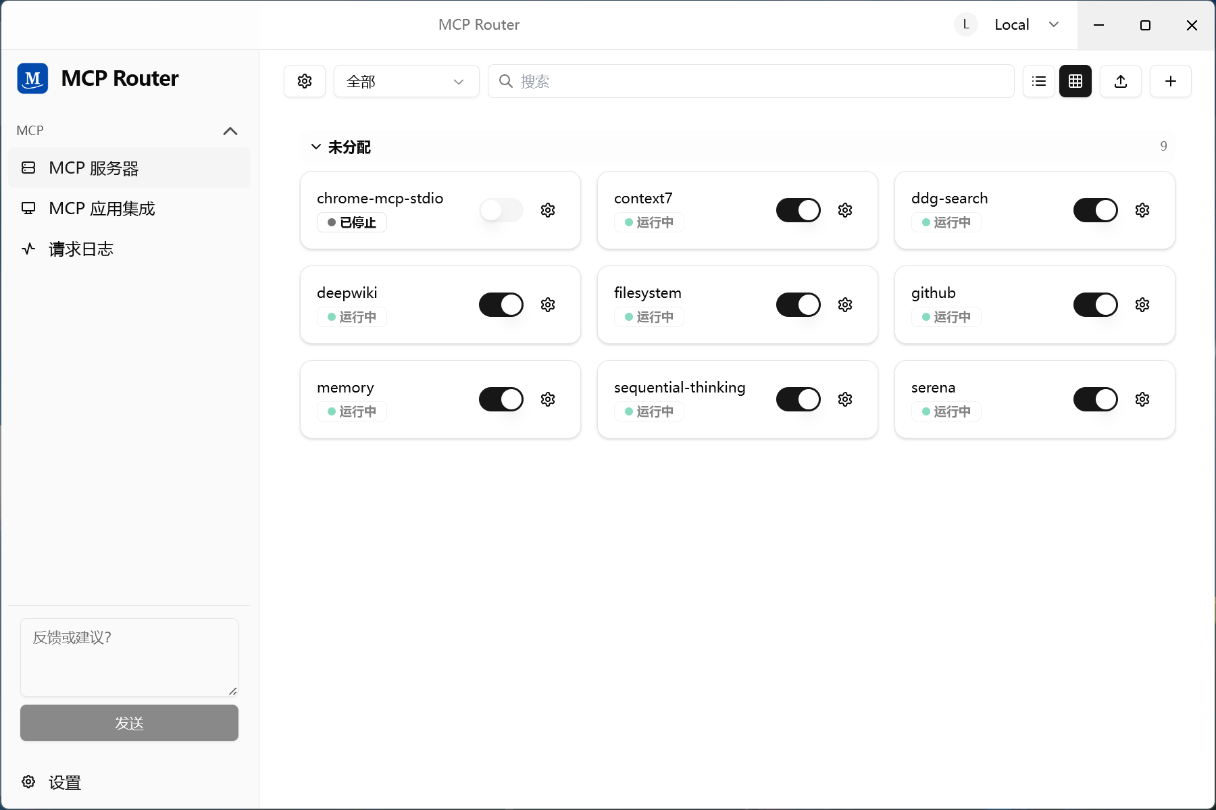Open MCP 应用集成 page
1216x810 pixels.
click(129, 209)
